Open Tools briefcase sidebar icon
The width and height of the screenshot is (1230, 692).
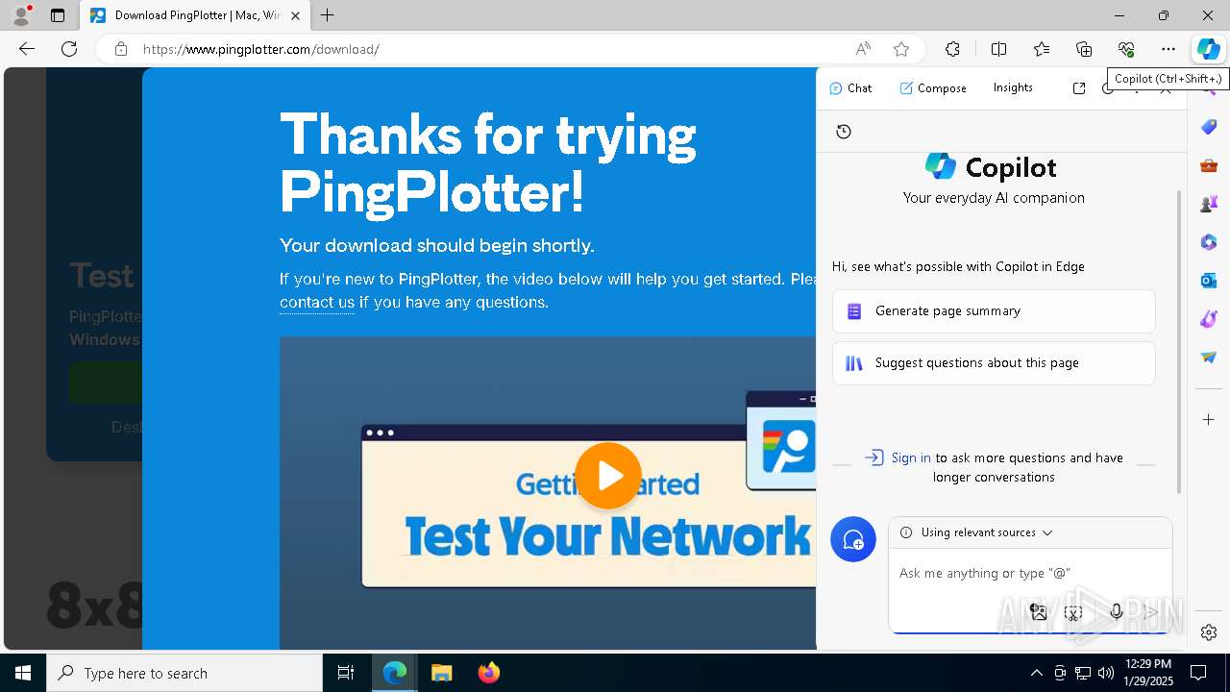point(1209,165)
